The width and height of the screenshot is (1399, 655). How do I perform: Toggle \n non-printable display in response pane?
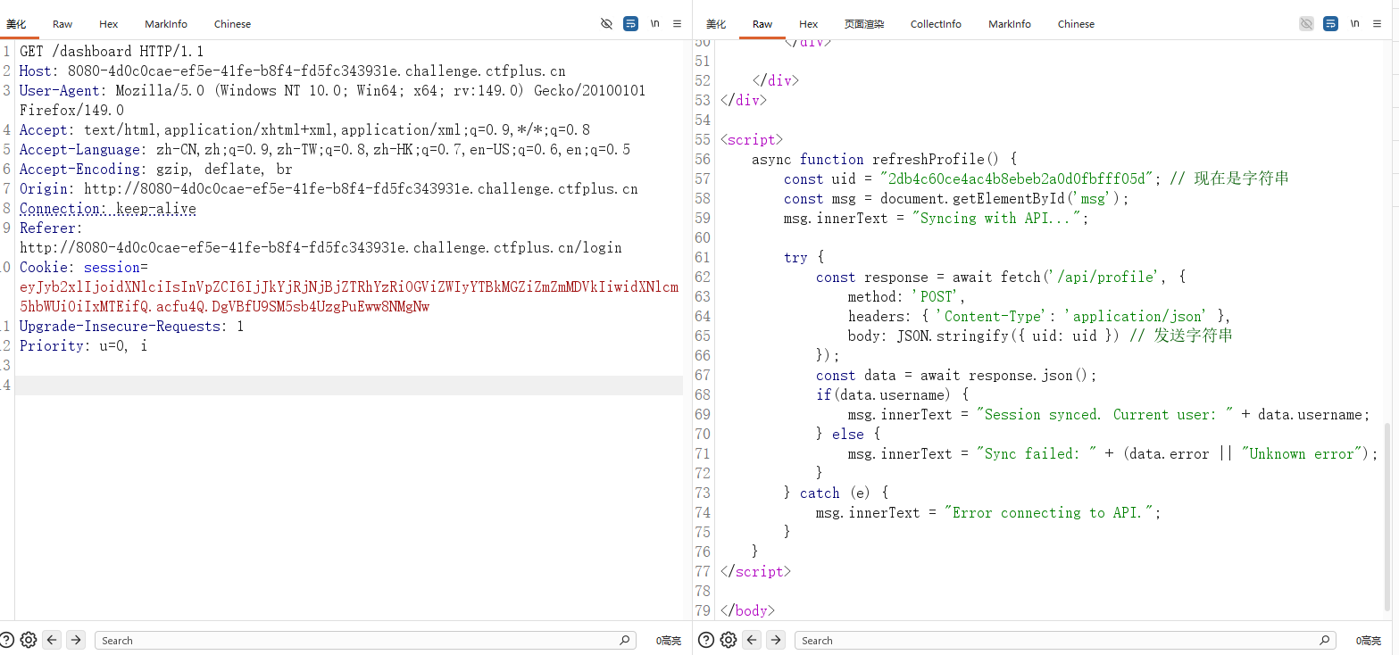(1354, 24)
